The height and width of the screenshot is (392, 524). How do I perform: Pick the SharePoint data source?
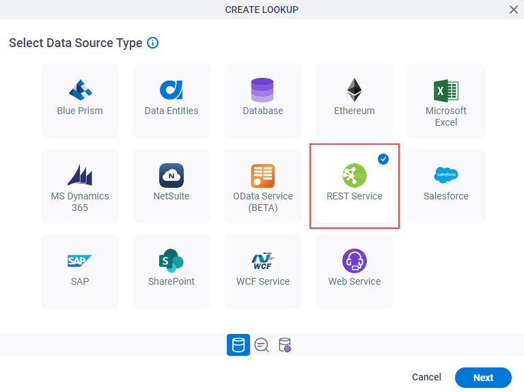click(171, 271)
